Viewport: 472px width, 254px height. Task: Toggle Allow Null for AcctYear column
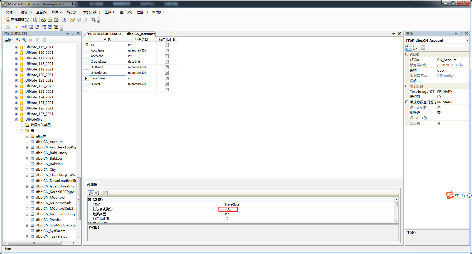(167, 56)
